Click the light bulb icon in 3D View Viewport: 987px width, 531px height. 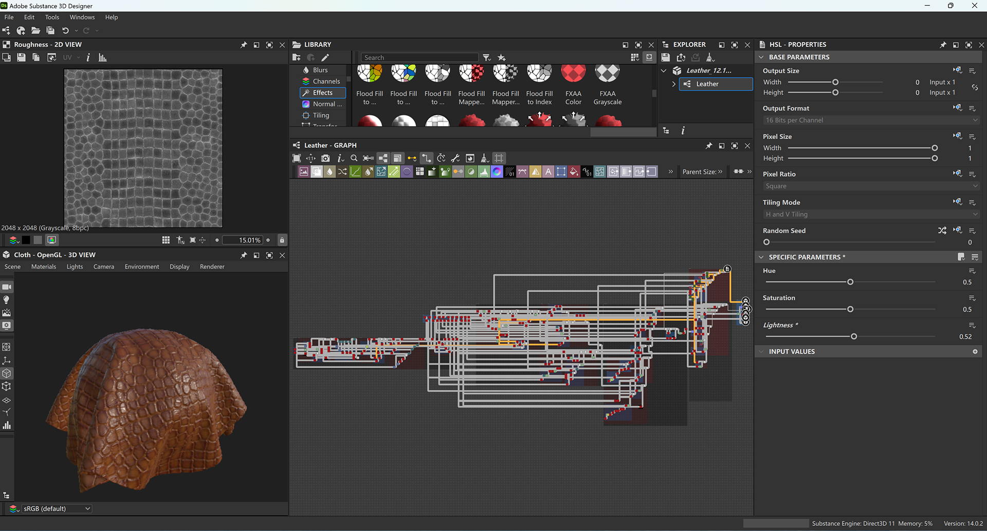(7, 300)
